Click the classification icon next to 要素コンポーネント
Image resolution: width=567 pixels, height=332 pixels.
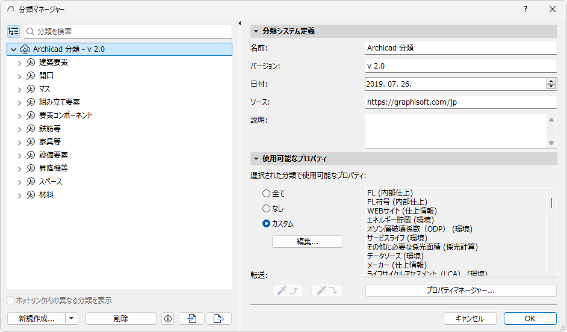click(x=31, y=115)
